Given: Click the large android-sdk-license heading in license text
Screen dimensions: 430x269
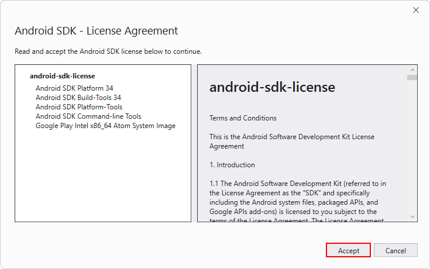Looking at the screenshot, I should (272, 87).
